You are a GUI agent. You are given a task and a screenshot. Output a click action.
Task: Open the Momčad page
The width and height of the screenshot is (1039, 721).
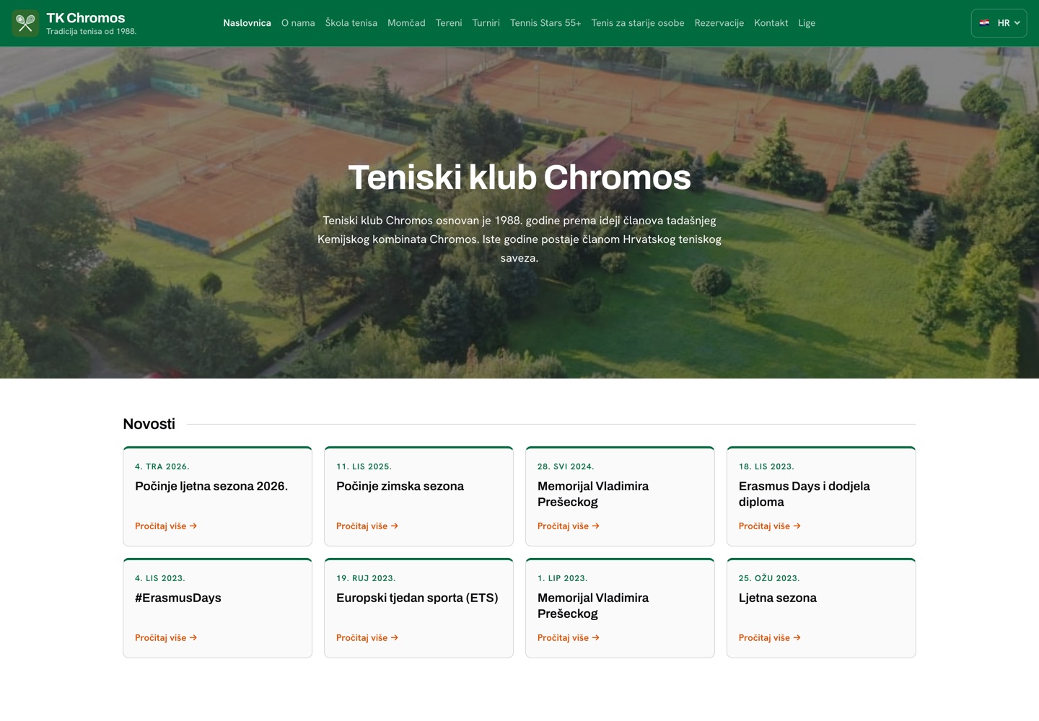click(x=406, y=23)
